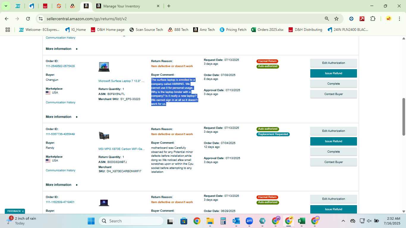Open MSI MPG X870E Carbon WiFi product link
Viewport: 406px width, 228px height.
point(122,149)
